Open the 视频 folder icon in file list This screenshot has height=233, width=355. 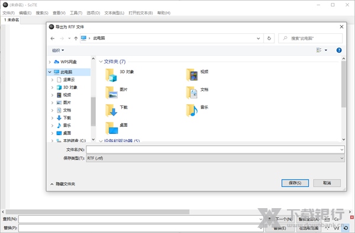[x=192, y=75]
